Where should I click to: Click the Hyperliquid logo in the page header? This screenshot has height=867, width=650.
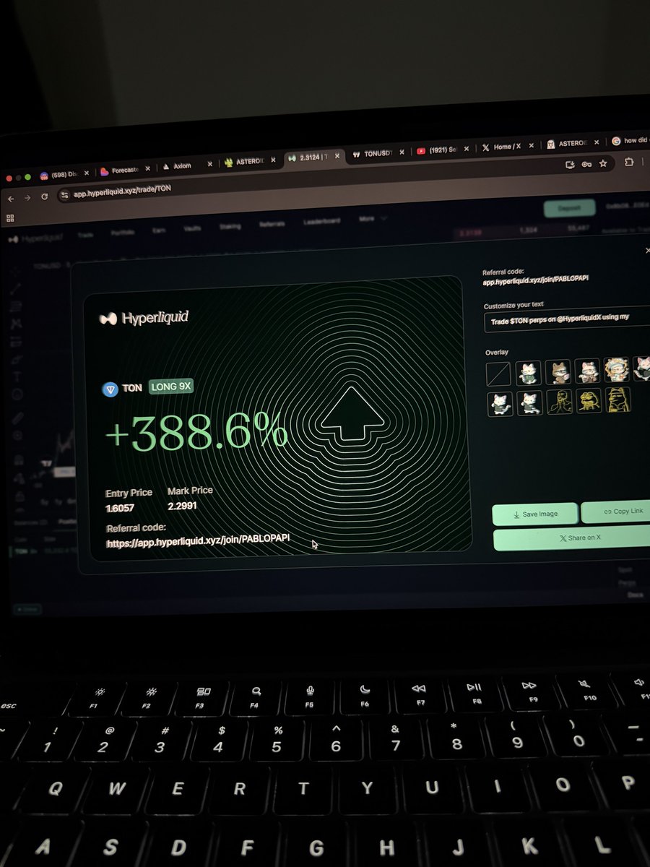35,238
